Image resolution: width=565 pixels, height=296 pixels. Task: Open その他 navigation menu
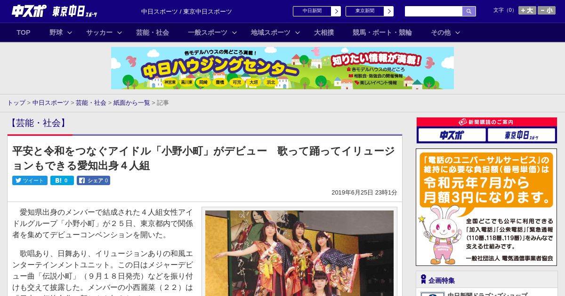tap(441, 32)
